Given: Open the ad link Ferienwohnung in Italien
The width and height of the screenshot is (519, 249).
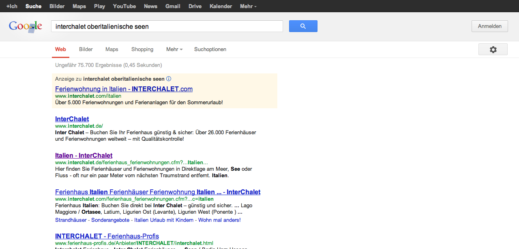Looking at the screenshot, I should 124,89.
